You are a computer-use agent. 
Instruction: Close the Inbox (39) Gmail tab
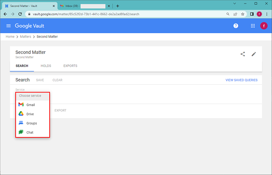click(x=109, y=6)
